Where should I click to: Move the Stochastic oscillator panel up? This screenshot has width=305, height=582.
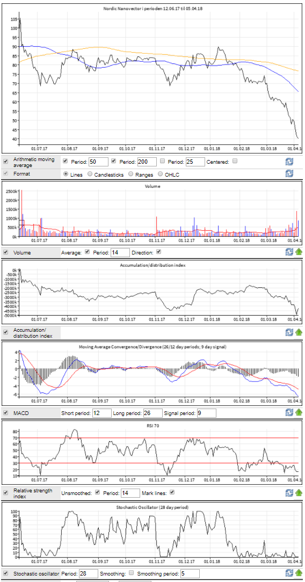[299, 573]
